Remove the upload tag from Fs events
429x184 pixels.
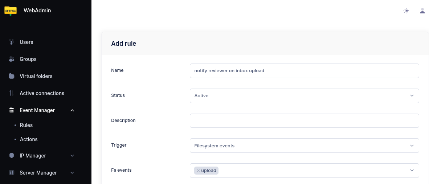point(198,171)
